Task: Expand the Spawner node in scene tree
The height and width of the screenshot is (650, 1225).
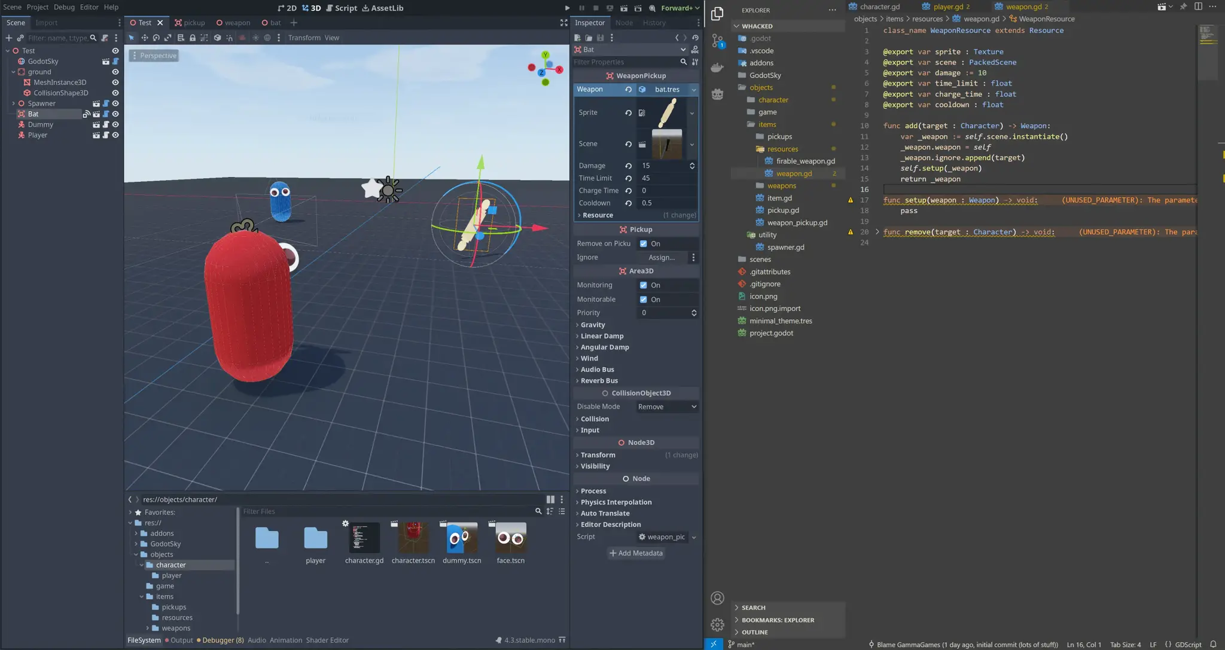Action: point(14,103)
